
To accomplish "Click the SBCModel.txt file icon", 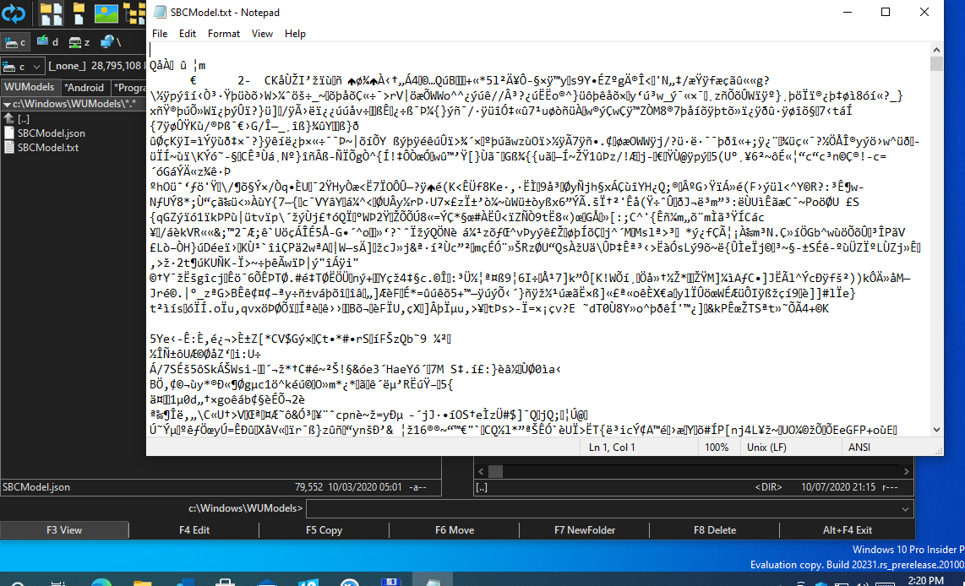I will [x=9, y=147].
